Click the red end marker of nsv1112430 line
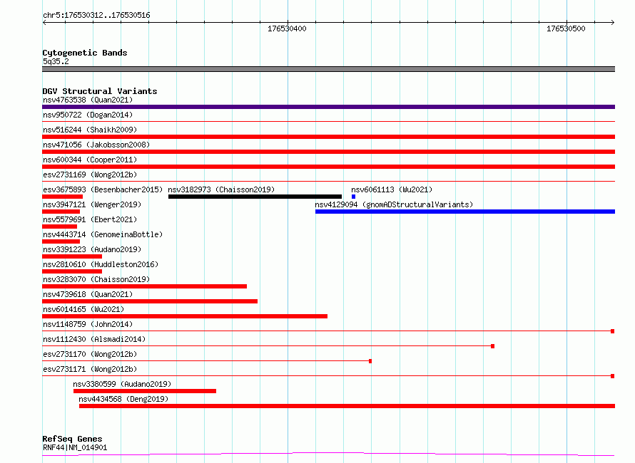The width and height of the screenshot is (635, 463). [492, 346]
